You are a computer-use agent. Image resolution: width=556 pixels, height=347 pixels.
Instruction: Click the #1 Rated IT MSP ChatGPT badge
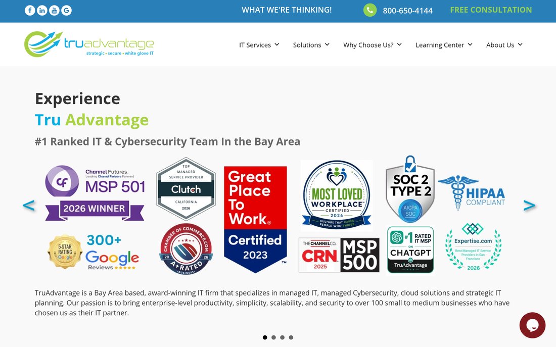(410, 250)
